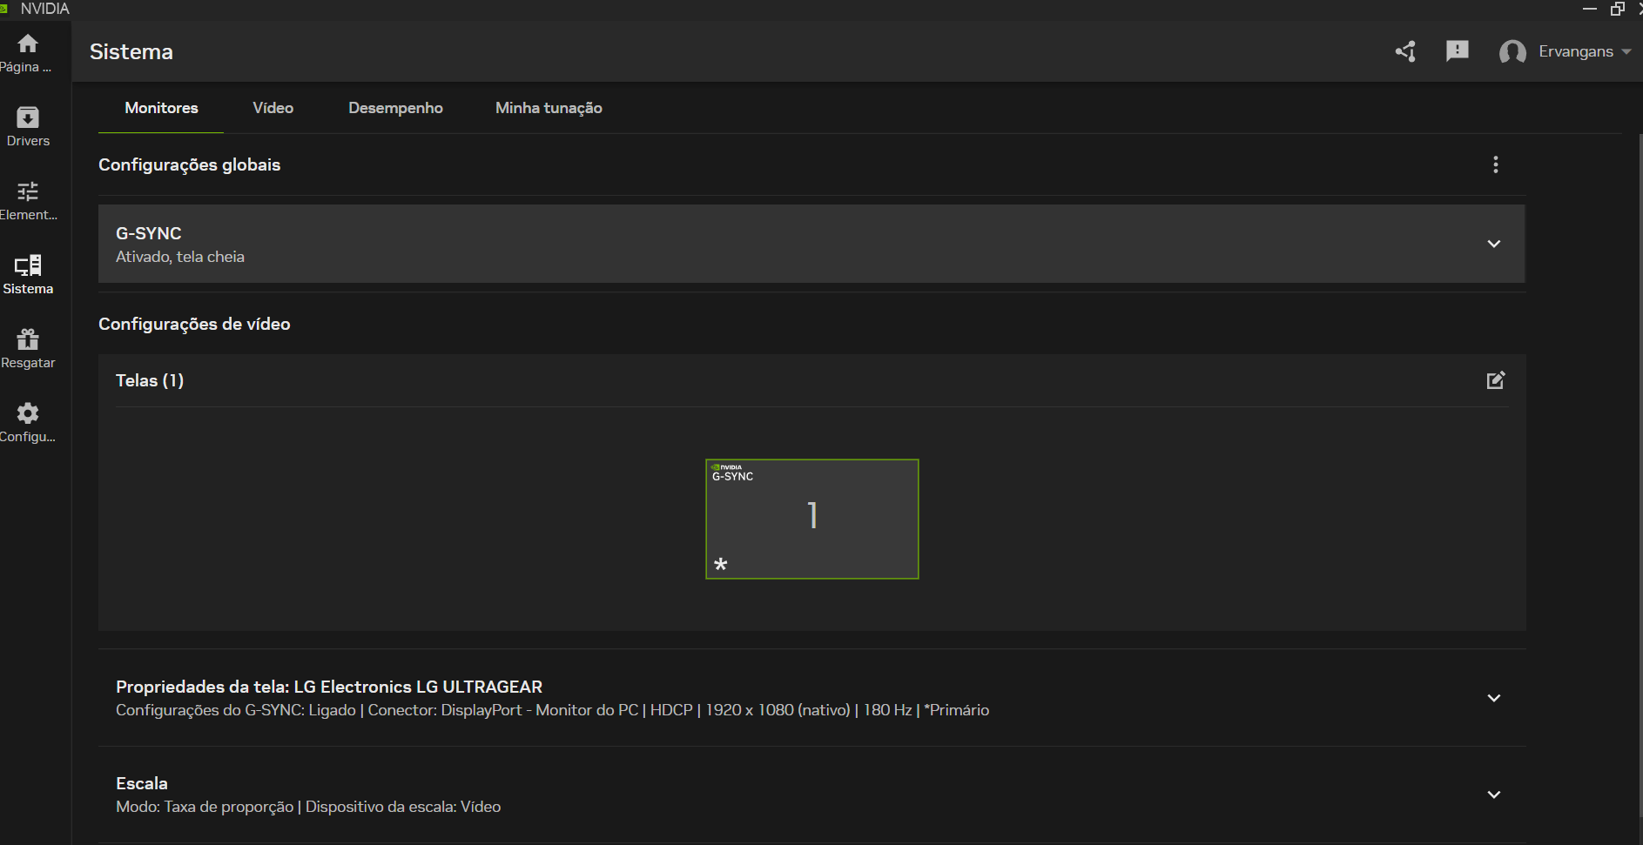
Task: Switch to the Vídeo tab
Action: coord(273,108)
